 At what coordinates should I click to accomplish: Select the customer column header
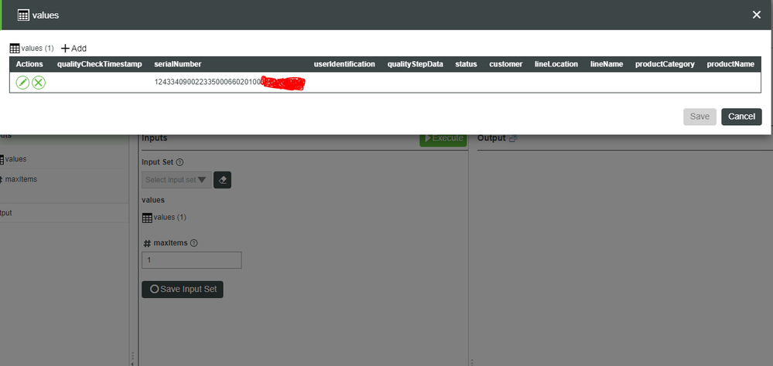(506, 64)
